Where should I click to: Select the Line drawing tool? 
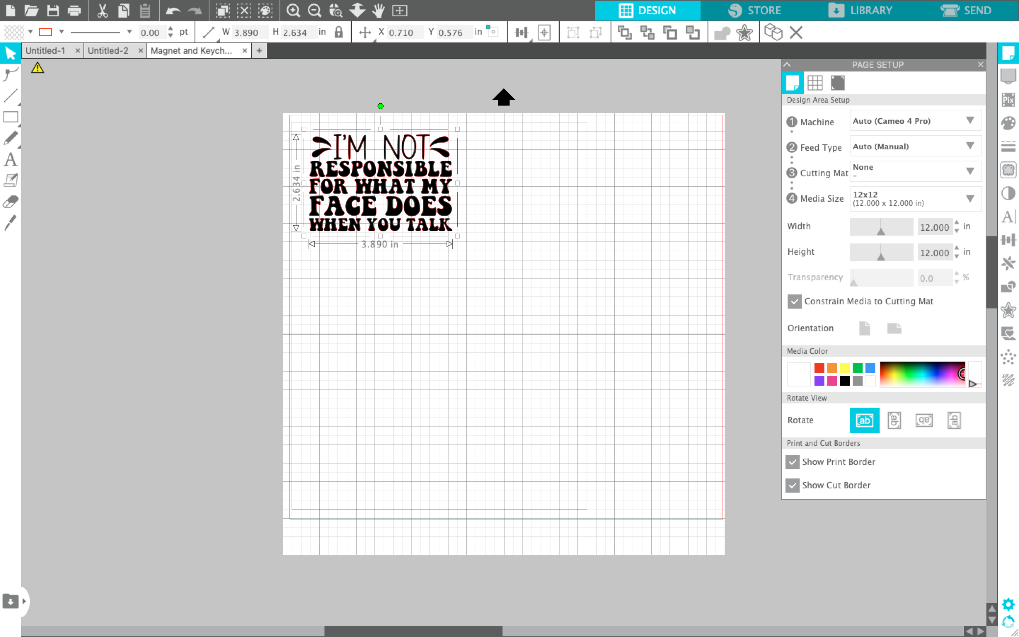click(10, 96)
